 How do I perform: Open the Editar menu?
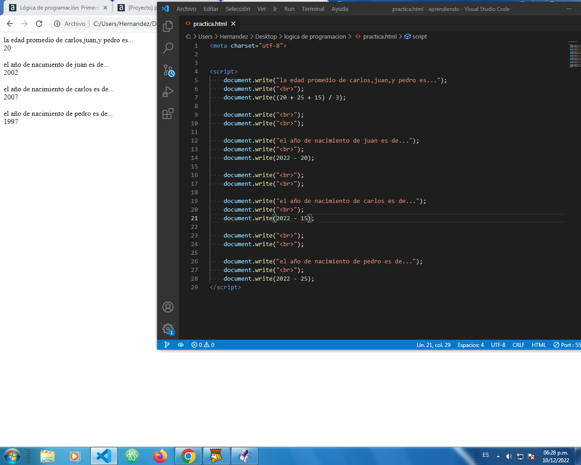211,9
